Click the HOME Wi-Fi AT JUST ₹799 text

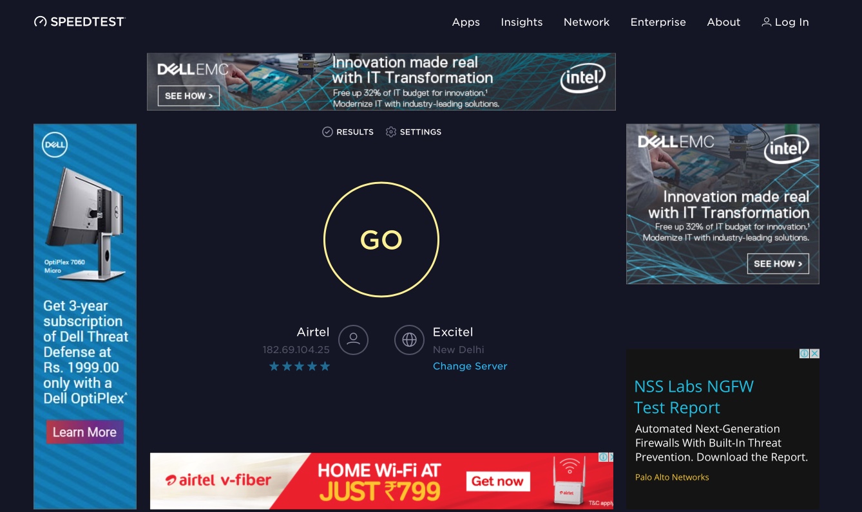pyautogui.click(x=379, y=482)
